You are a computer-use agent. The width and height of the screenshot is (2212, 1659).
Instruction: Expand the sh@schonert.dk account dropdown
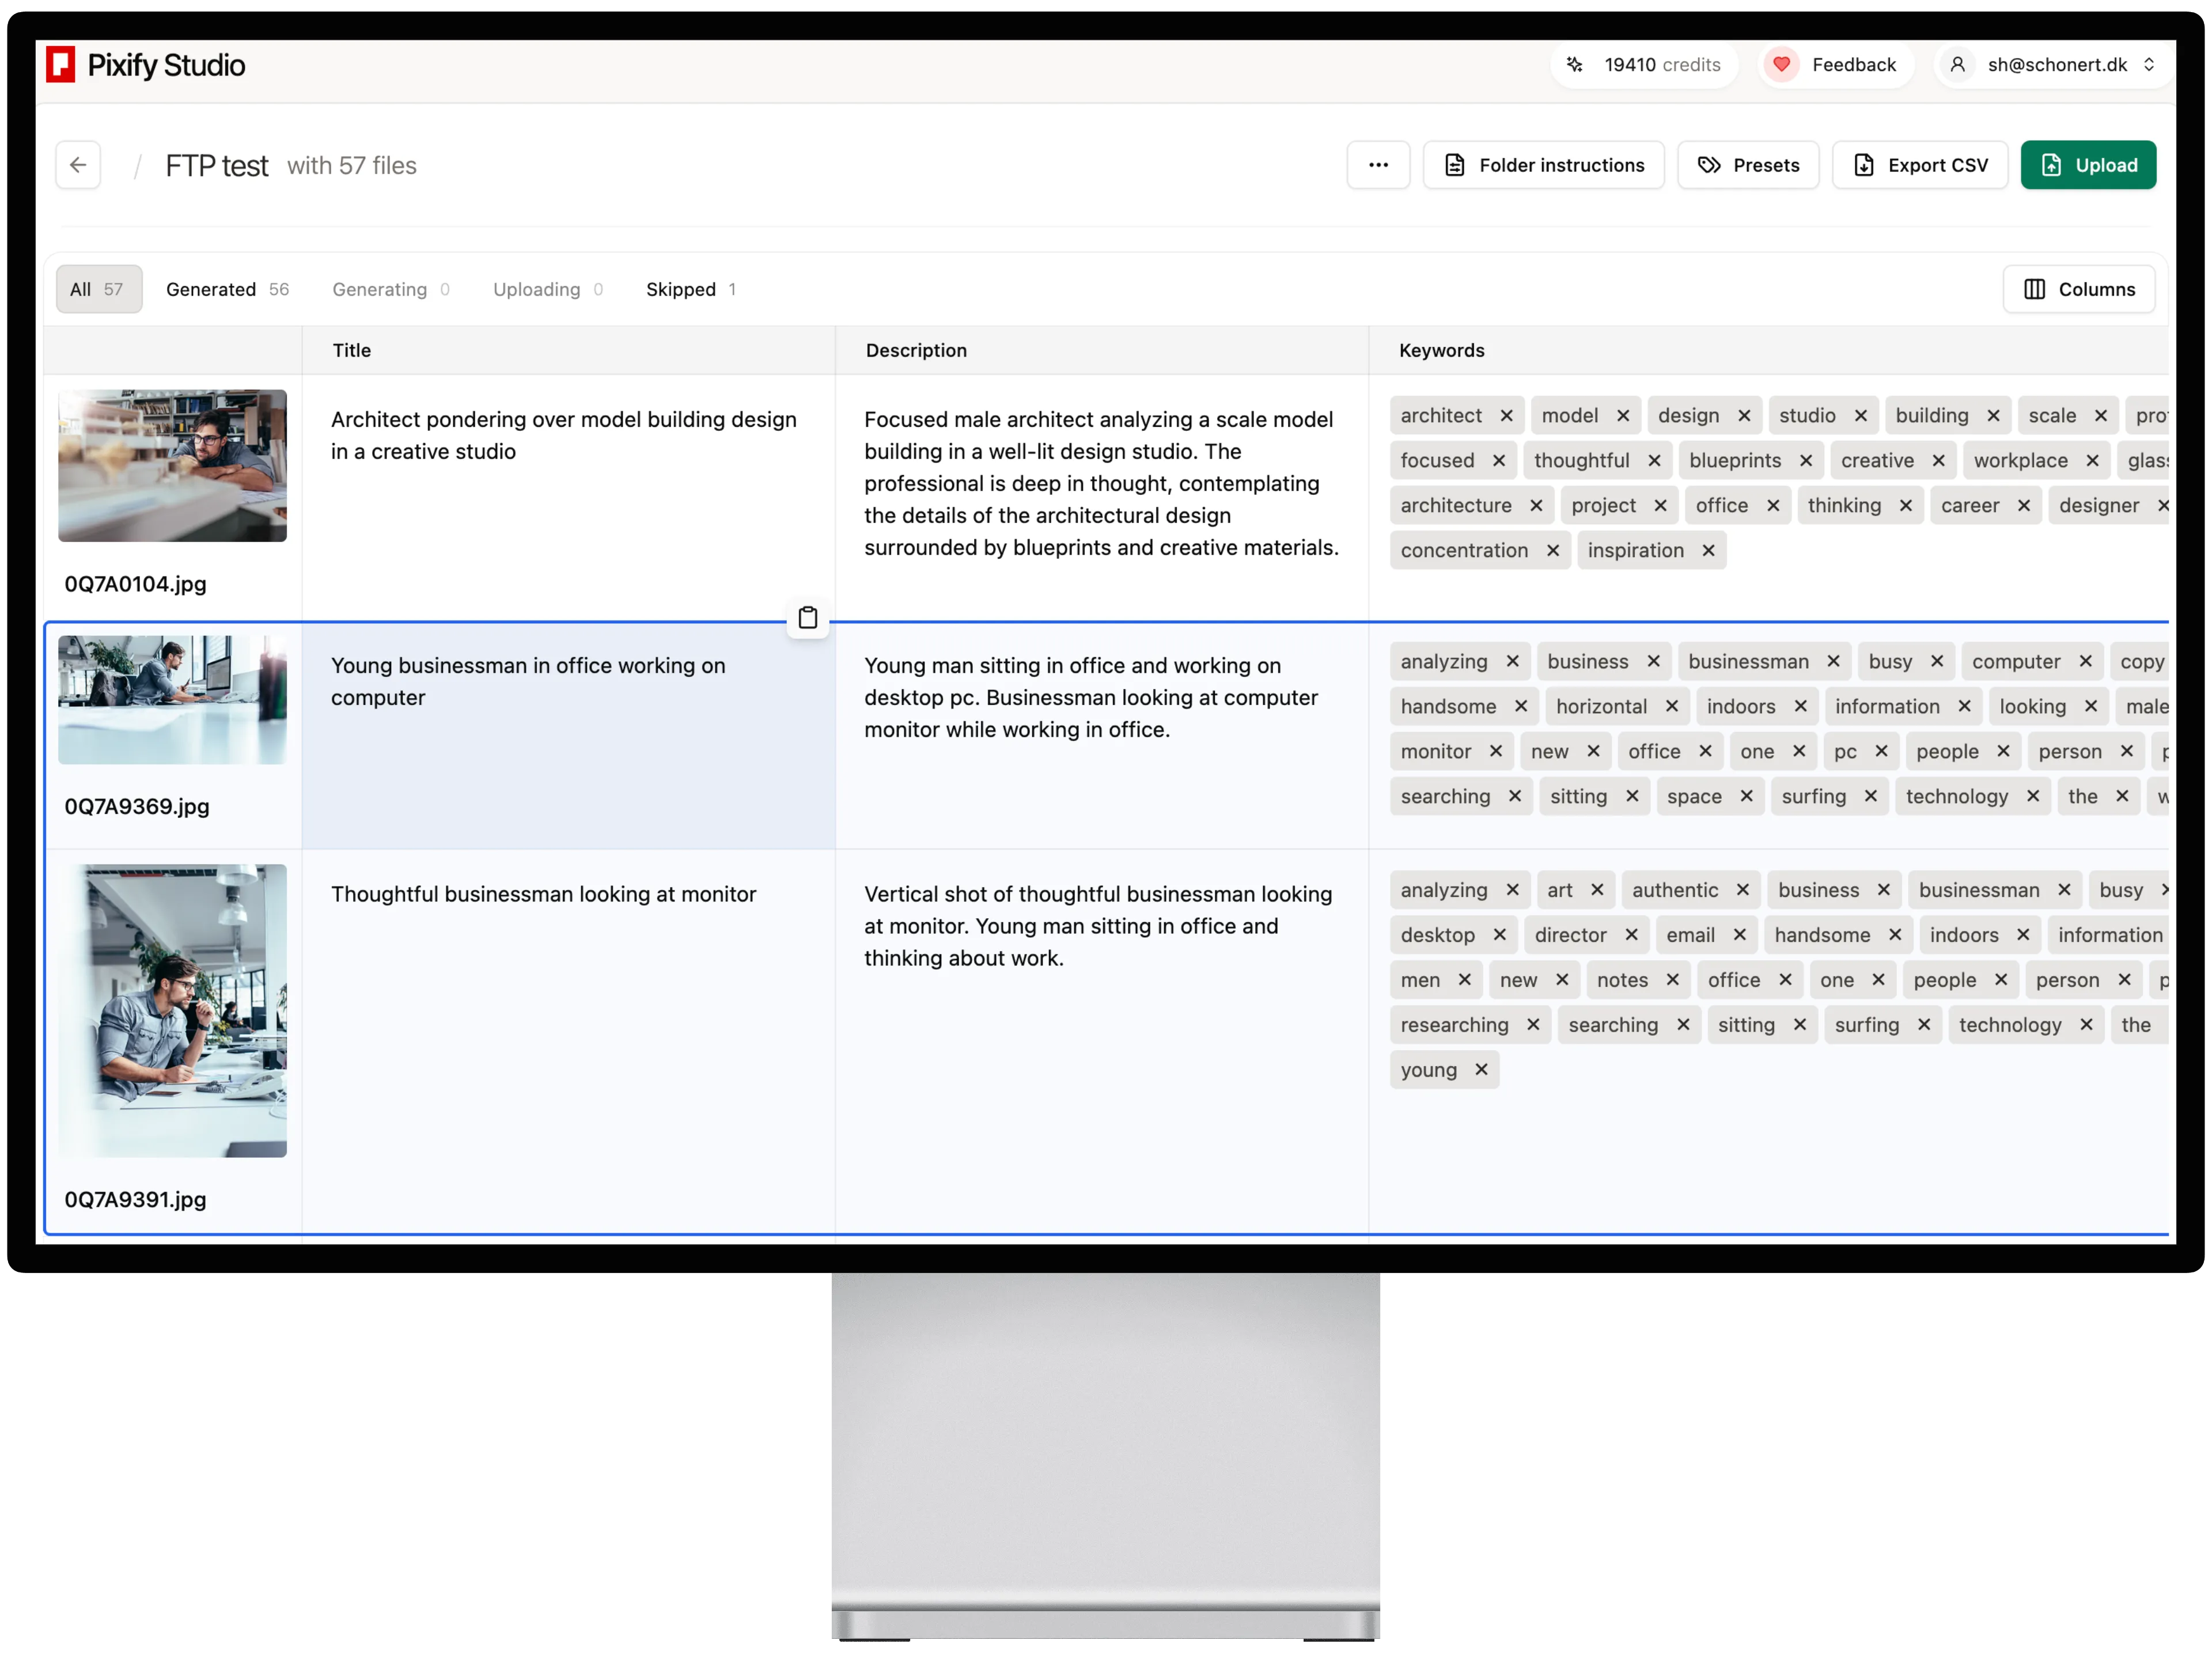click(x=2055, y=65)
